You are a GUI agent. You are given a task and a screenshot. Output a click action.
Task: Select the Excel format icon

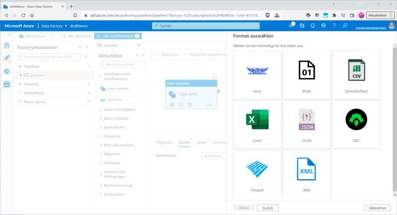pos(257,119)
